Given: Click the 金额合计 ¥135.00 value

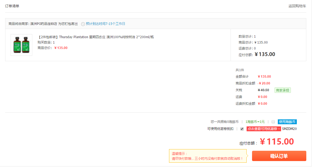Looking at the screenshot, I should (264, 77).
